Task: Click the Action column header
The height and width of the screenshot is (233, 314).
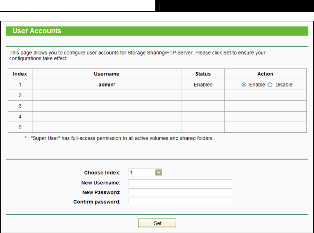Action: pos(266,74)
